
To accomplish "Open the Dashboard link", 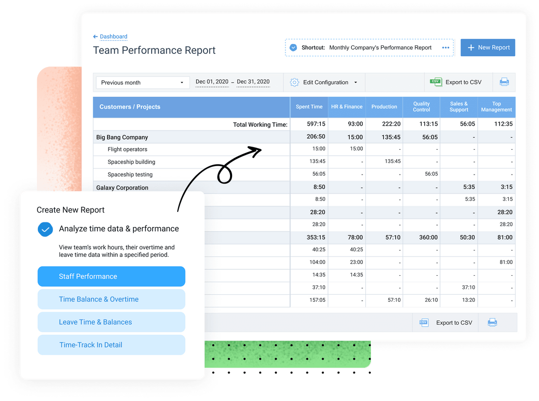I will pyautogui.click(x=113, y=36).
